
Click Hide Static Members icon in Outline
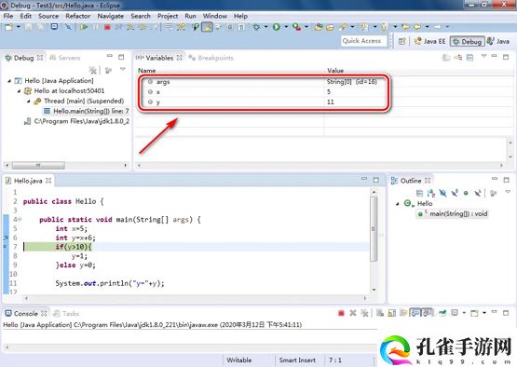coord(455,193)
